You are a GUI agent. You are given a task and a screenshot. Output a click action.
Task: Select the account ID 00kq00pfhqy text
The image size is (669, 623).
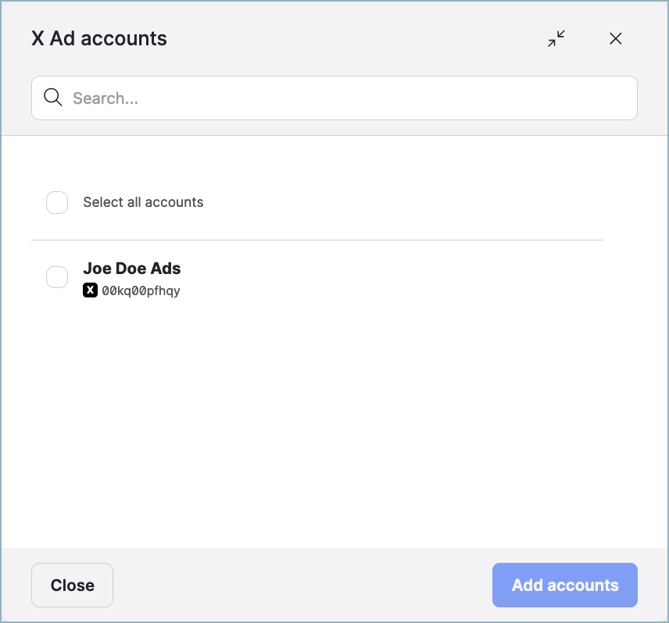click(141, 290)
